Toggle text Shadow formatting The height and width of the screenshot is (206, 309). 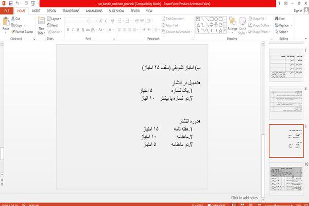click(83, 29)
